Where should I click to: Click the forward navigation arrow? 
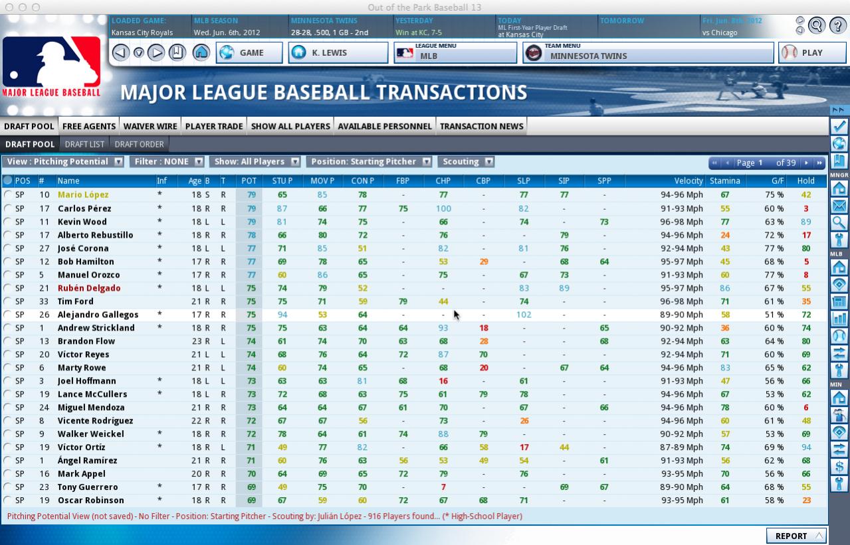coord(156,52)
